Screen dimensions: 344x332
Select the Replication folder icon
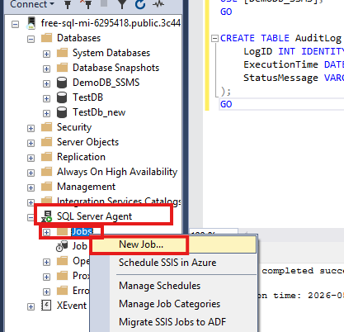[46, 157]
